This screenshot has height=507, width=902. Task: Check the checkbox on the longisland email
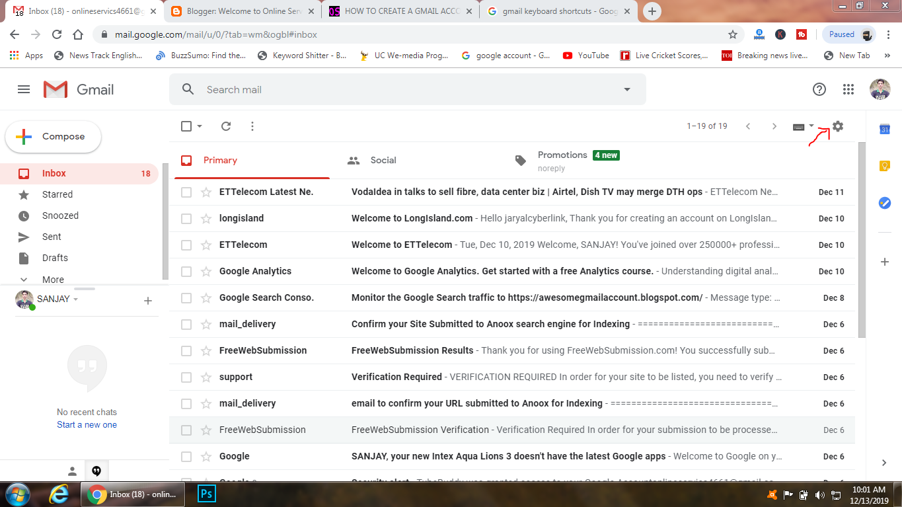click(186, 218)
